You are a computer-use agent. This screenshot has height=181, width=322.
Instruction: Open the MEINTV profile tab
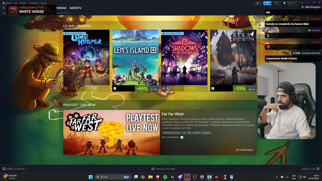(x=75, y=8)
